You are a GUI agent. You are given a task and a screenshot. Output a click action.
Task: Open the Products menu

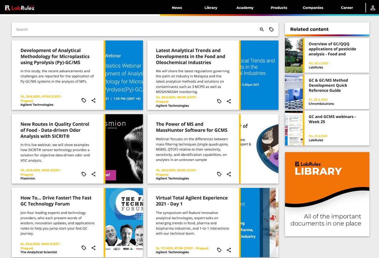click(x=279, y=8)
